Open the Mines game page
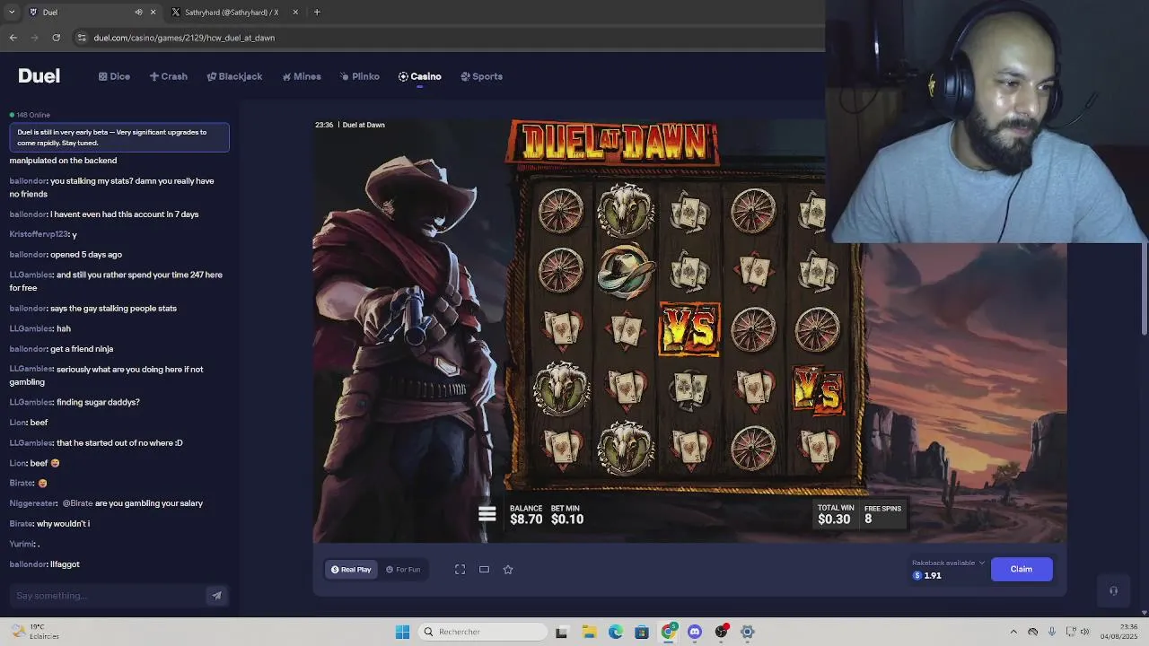The width and height of the screenshot is (1149, 646). [301, 76]
